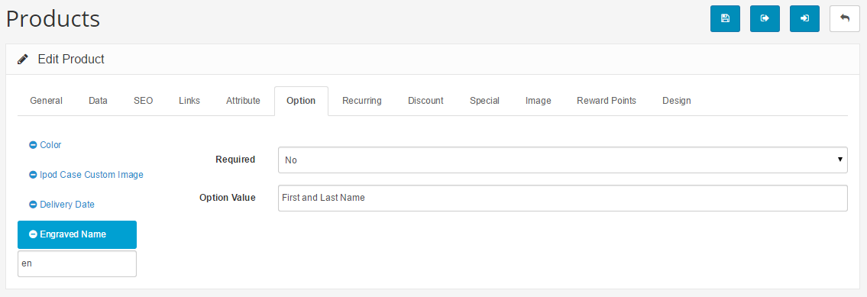The width and height of the screenshot is (867, 297).
Task: Click minus icon next to Delivery Date
Action: click(33, 205)
